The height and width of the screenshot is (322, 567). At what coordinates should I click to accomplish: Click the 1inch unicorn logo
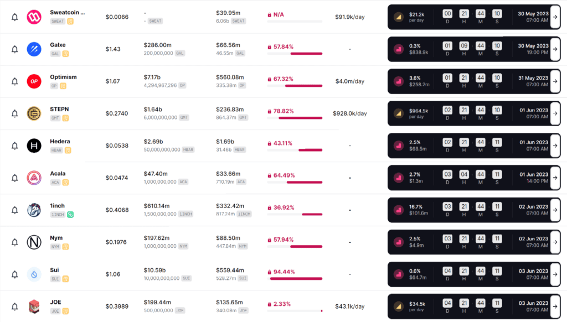click(34, 210)
